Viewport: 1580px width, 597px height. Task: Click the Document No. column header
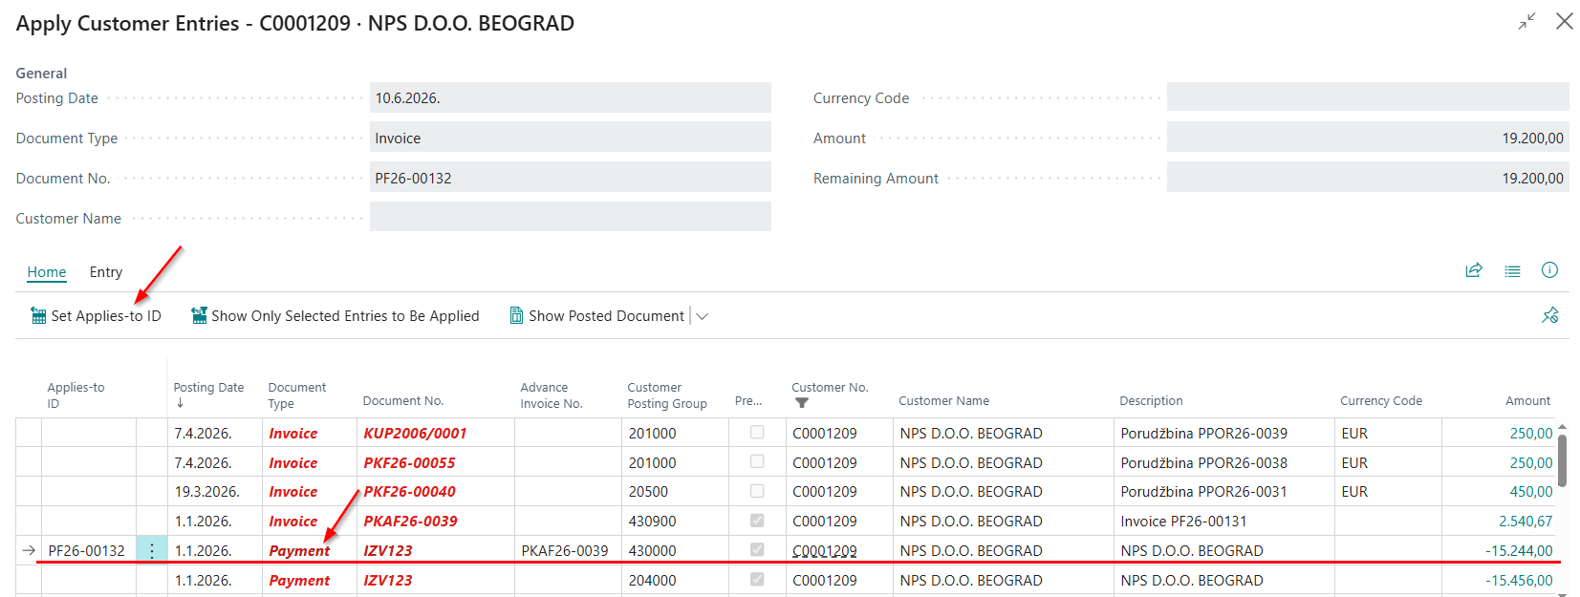(x=403, y=400)
